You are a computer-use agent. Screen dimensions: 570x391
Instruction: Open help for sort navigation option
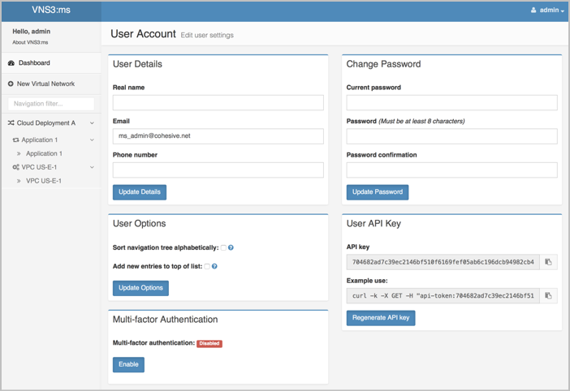[231, 247]
